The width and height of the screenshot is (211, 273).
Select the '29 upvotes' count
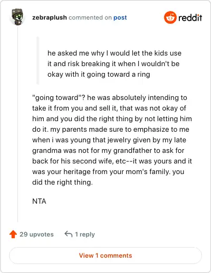36,234
